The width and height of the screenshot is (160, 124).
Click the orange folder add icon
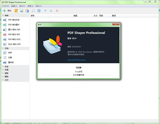[16, 11]
